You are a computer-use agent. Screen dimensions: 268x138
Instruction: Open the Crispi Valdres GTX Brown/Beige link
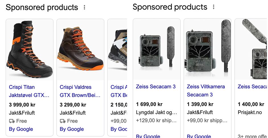pos(80,91)
